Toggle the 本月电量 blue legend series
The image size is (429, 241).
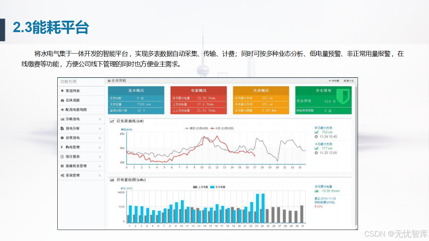coord(218,187)
